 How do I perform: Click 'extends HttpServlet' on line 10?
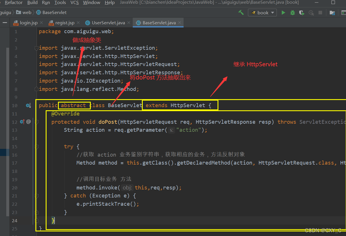point(175,105)
